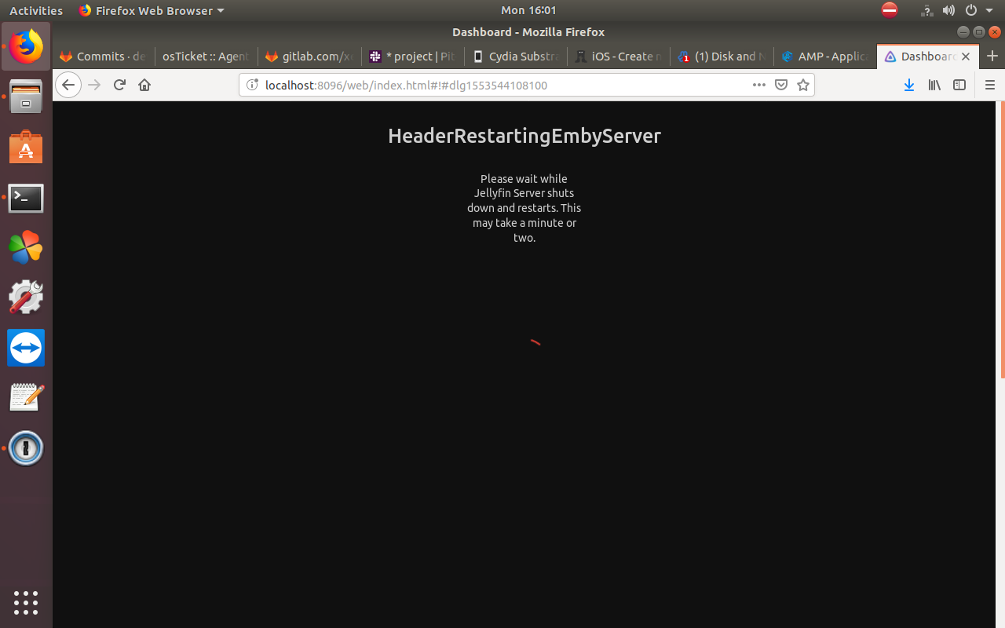Launch Firefox from the dock
The image size is (1005, 628).
click(x=26, y=46)
